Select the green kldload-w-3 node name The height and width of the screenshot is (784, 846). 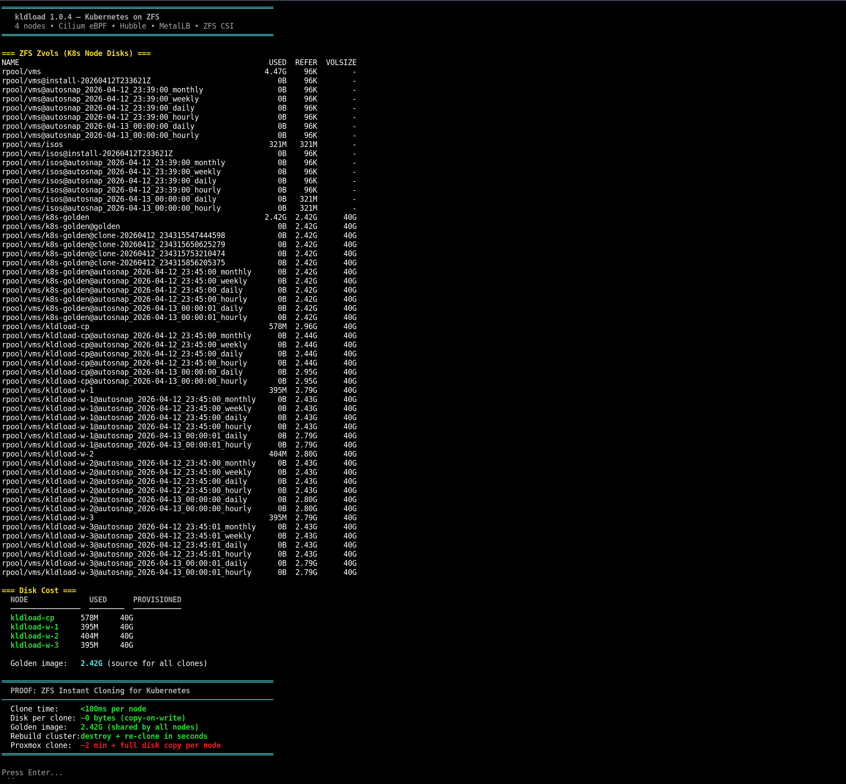click(x=35, y=645)
